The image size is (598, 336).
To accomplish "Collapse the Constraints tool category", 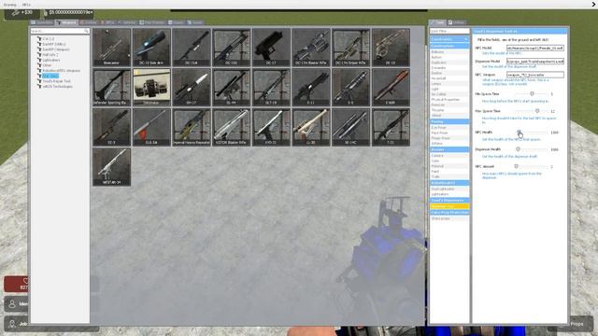I will click(449, 39).
